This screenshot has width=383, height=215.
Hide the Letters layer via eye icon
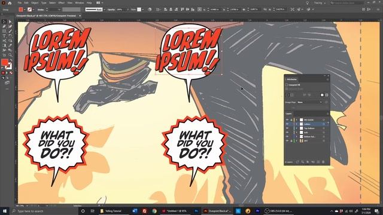click(x=287, y=124)
